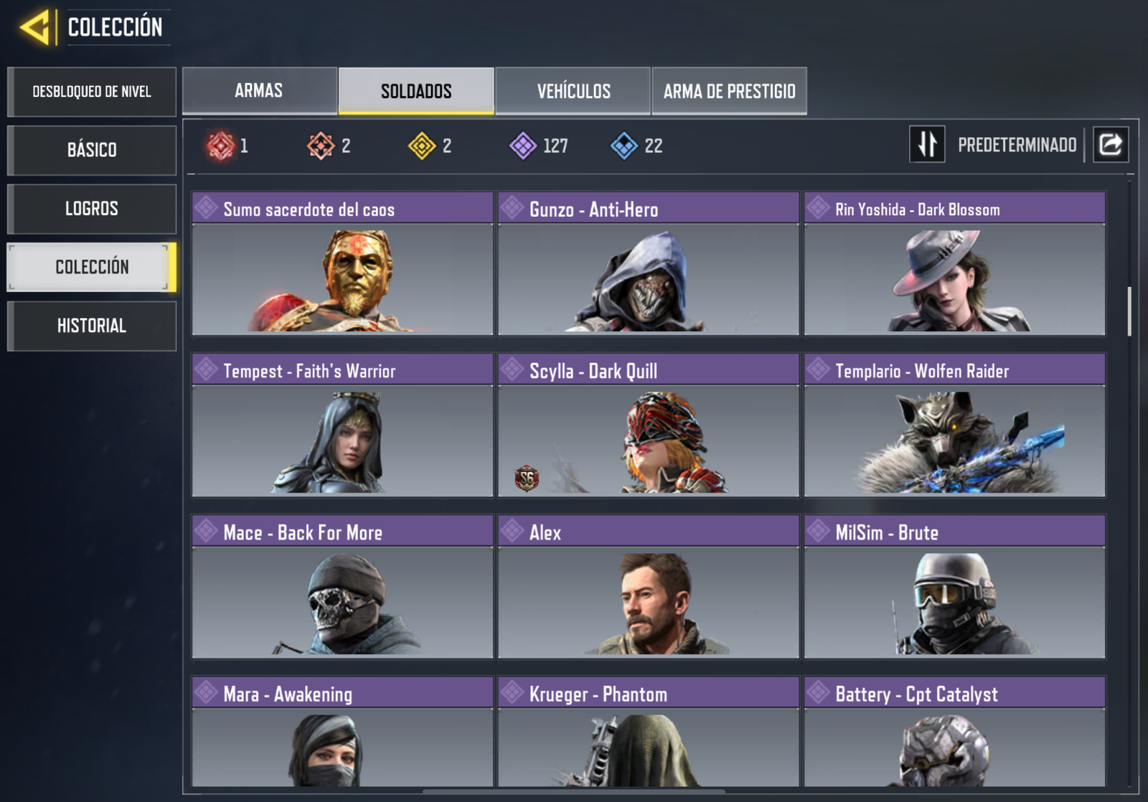
Task: Switch to the Arma de Prestigio tab
Action: pyautogui.click(x=730, y=90)
